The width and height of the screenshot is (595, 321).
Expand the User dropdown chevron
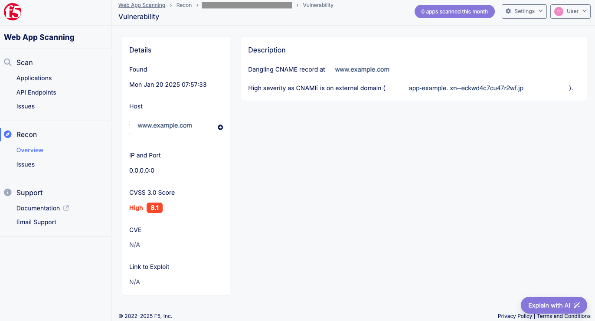pos(584,11)
